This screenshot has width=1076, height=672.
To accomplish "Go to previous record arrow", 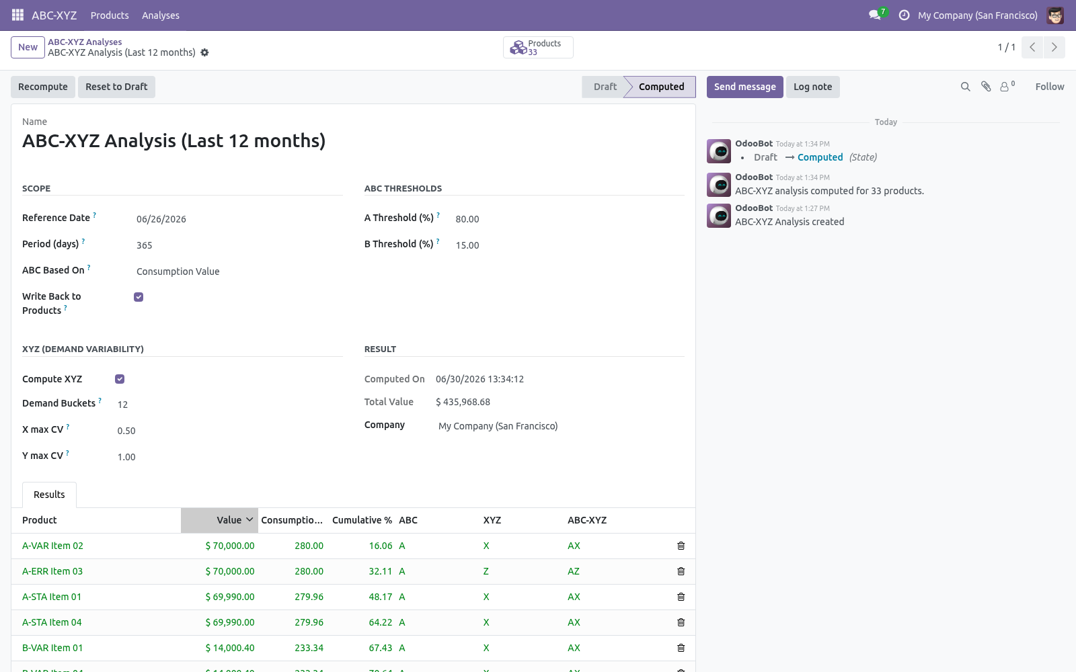I will (1032, 47).
